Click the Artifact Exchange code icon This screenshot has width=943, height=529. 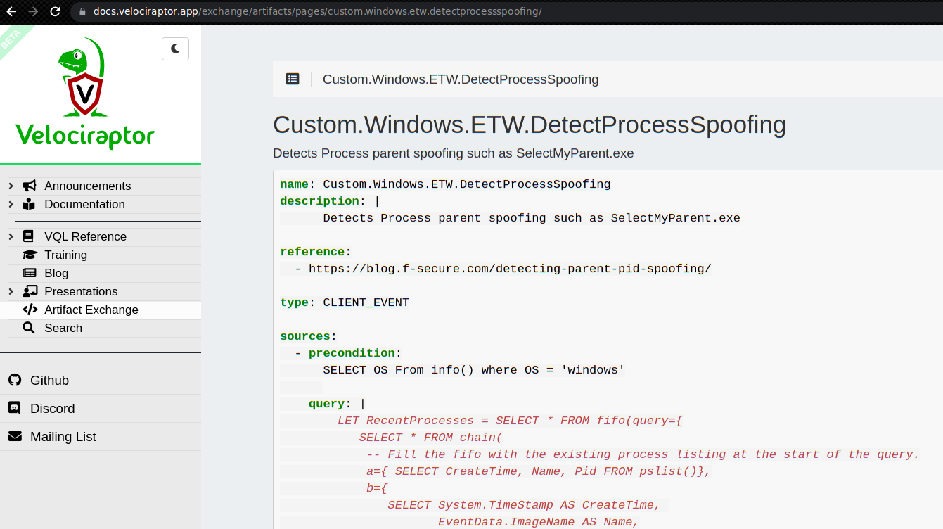[x=30, y=310]
